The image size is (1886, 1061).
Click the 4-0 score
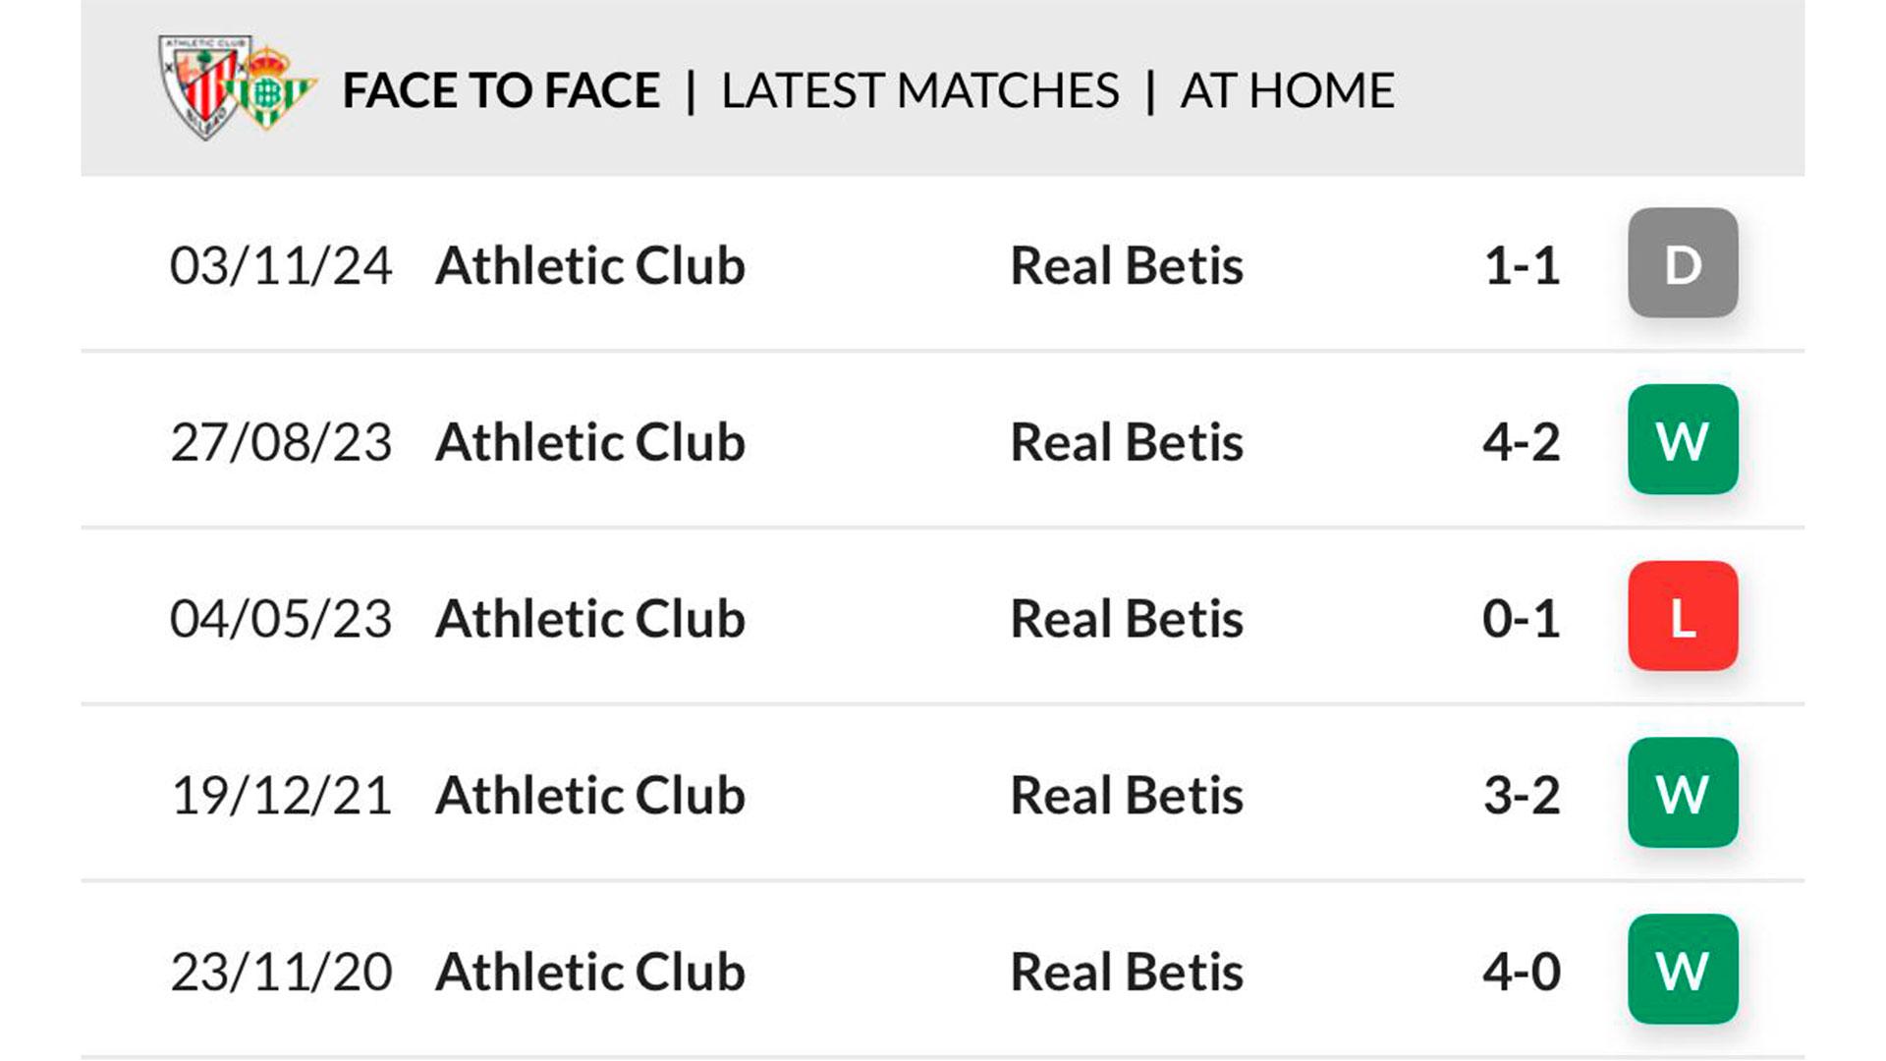1522,973
